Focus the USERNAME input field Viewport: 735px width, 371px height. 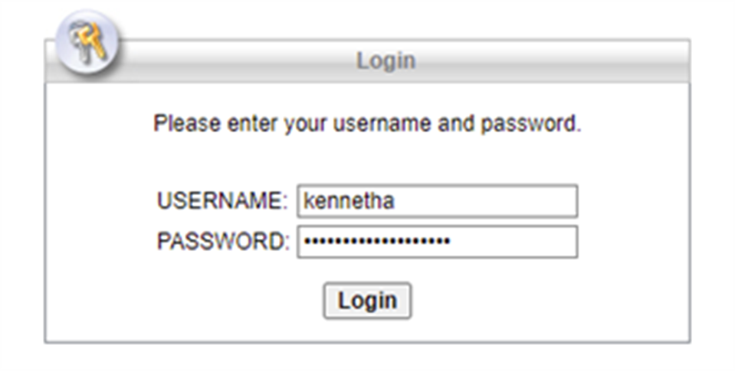tap(437, 201)
